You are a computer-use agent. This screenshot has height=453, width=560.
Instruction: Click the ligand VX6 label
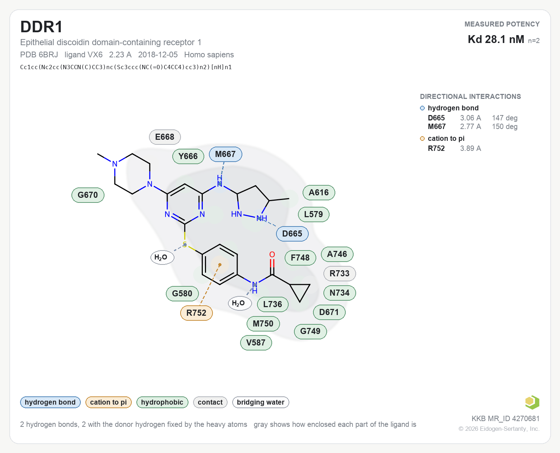[x=84, y=55]
